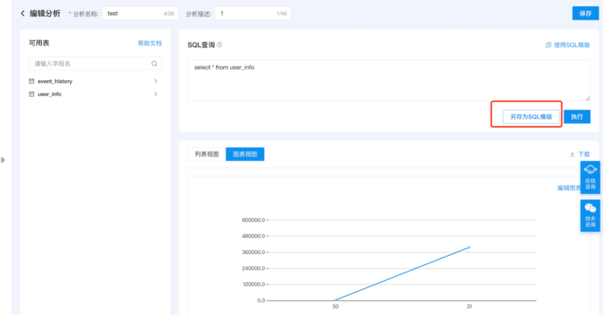Click the 360000.0 y-axis label
The image size is (603, 315).
pyautogui.click(x=253, y=252)
